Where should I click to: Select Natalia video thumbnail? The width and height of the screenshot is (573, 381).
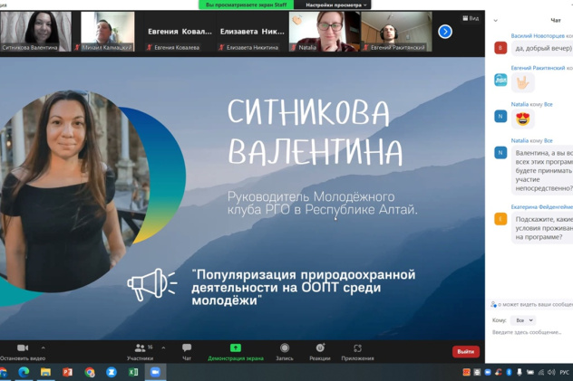pos(325,32)
